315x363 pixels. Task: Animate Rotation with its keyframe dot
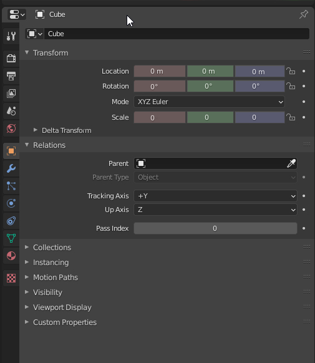tap(304, 86)
